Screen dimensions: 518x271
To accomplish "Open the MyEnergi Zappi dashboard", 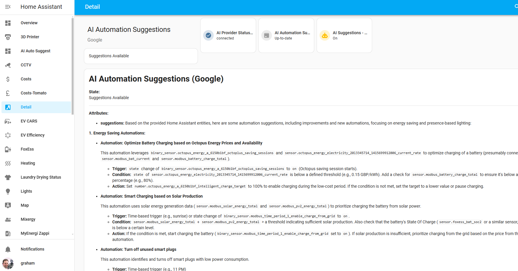I will click(35, 233).
